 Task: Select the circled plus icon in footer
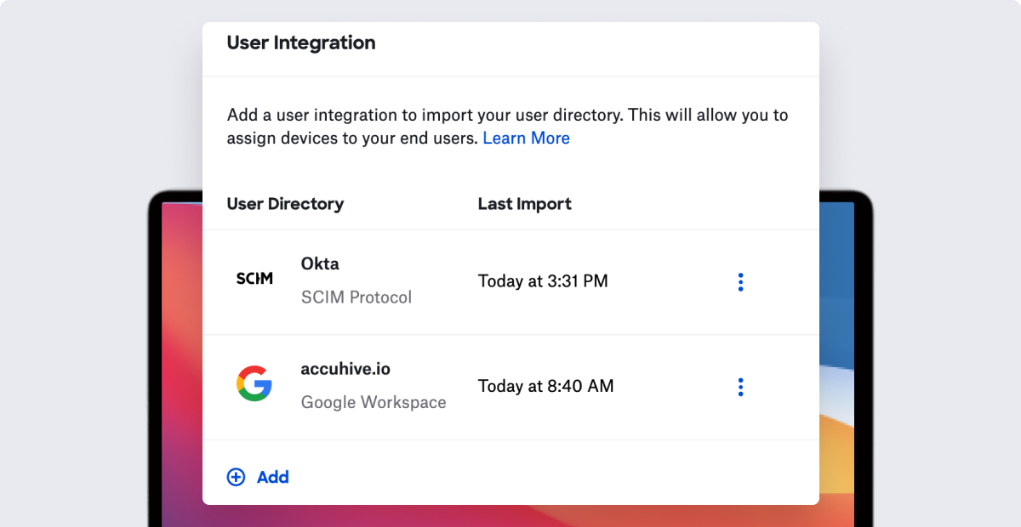pyautogui.click(x=236, y=477)
